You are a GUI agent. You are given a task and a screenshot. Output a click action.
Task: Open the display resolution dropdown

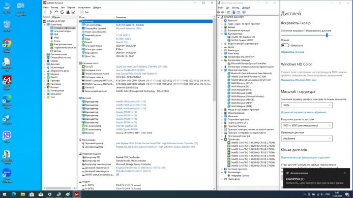point(307,125)
